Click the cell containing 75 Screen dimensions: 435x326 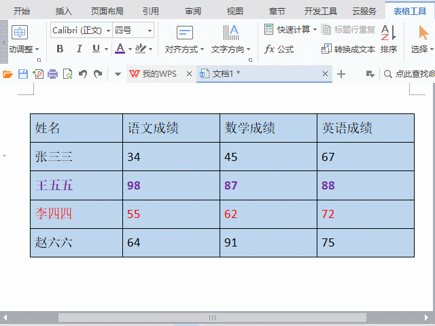click(366, 242)
